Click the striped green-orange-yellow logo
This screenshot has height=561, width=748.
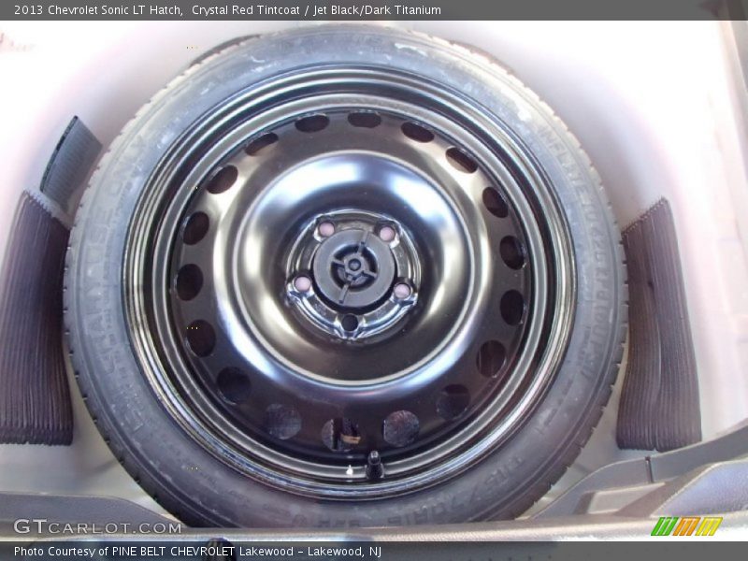[686, 526]
